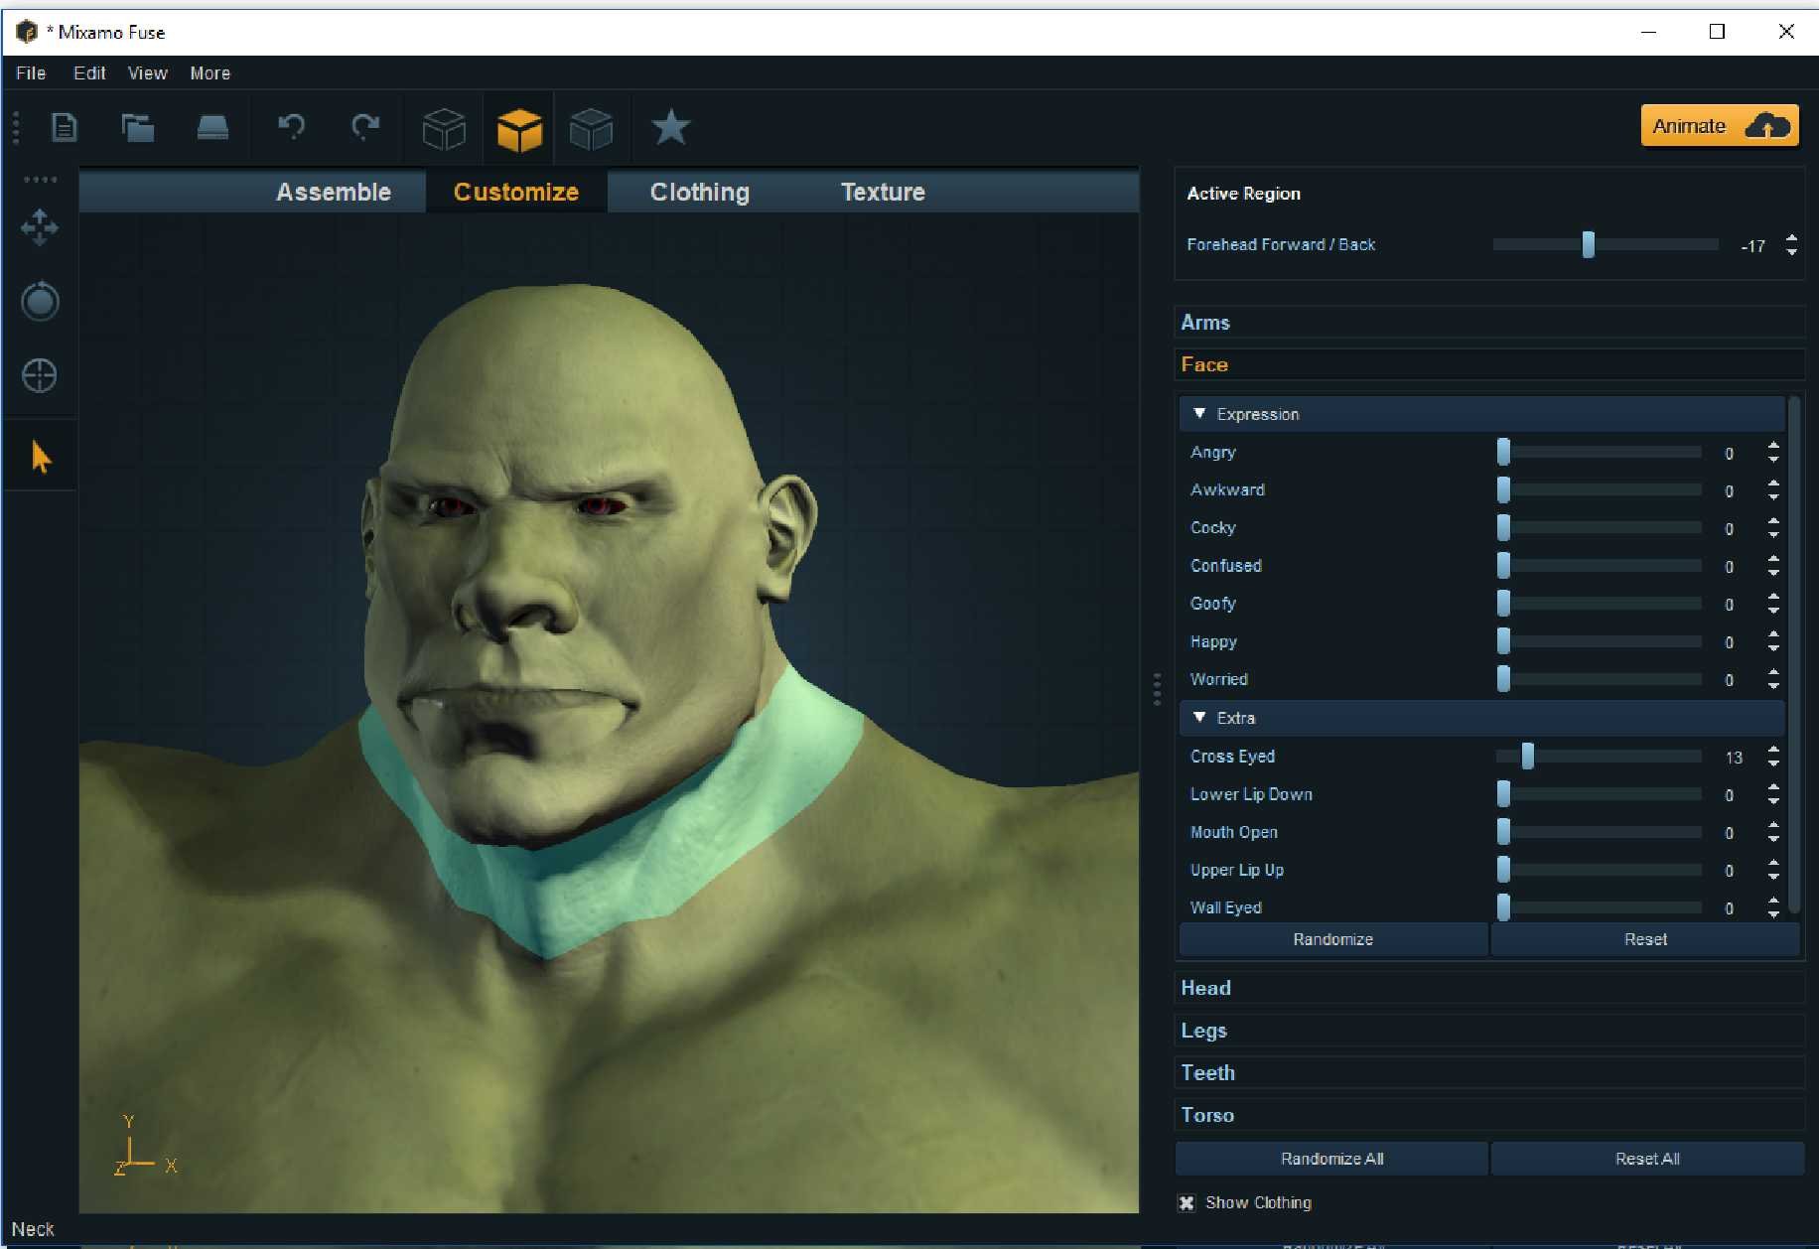
Task: Click the Cross Eyed stepper arrows
Action: tap(1773, 757)
